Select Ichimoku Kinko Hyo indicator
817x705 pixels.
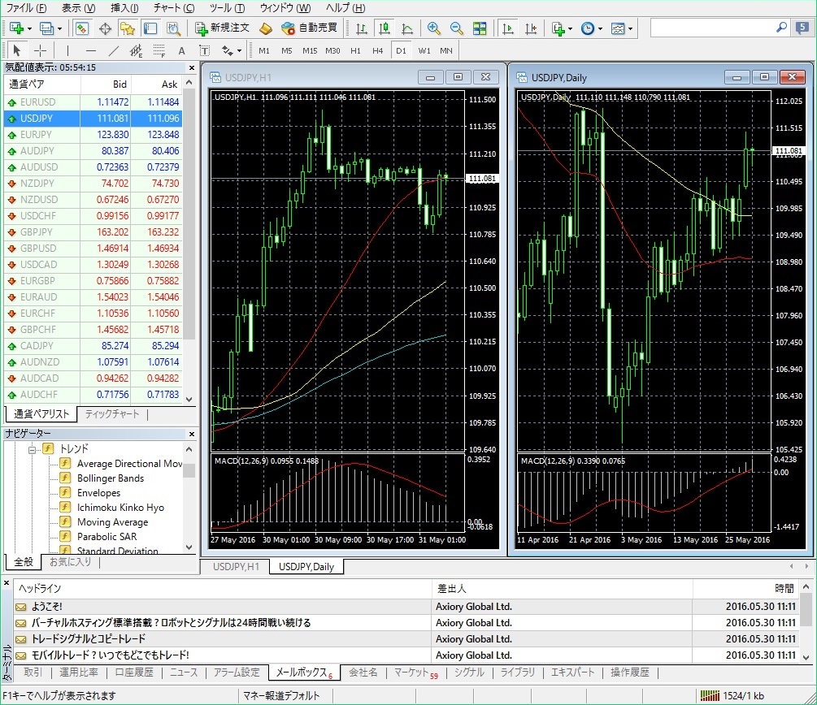120,507
